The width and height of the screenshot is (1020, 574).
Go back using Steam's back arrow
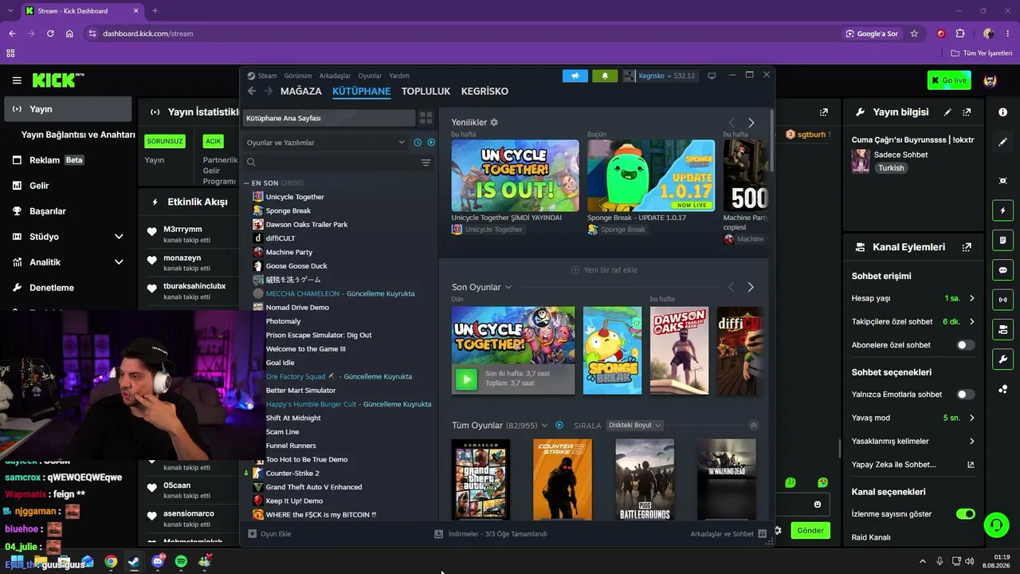coord(252,92)
